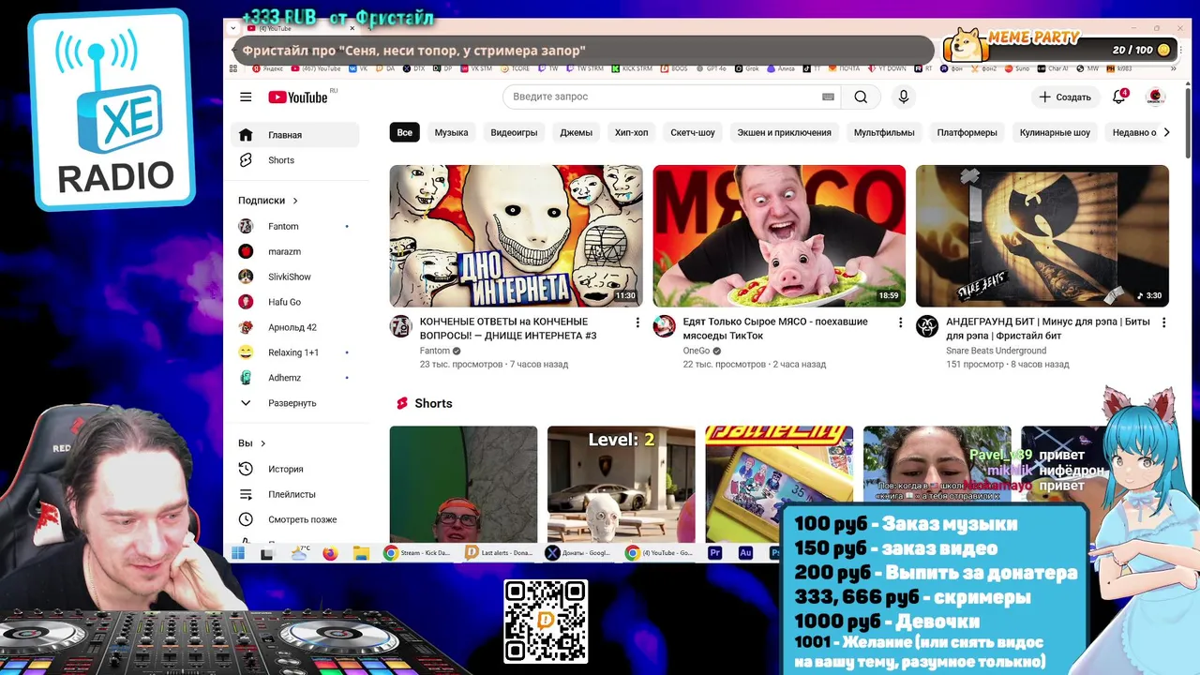Open the weather widget in the taskbar
Image resolution: width=1200 pixels, height=675 pixels.
coord(300,552)
